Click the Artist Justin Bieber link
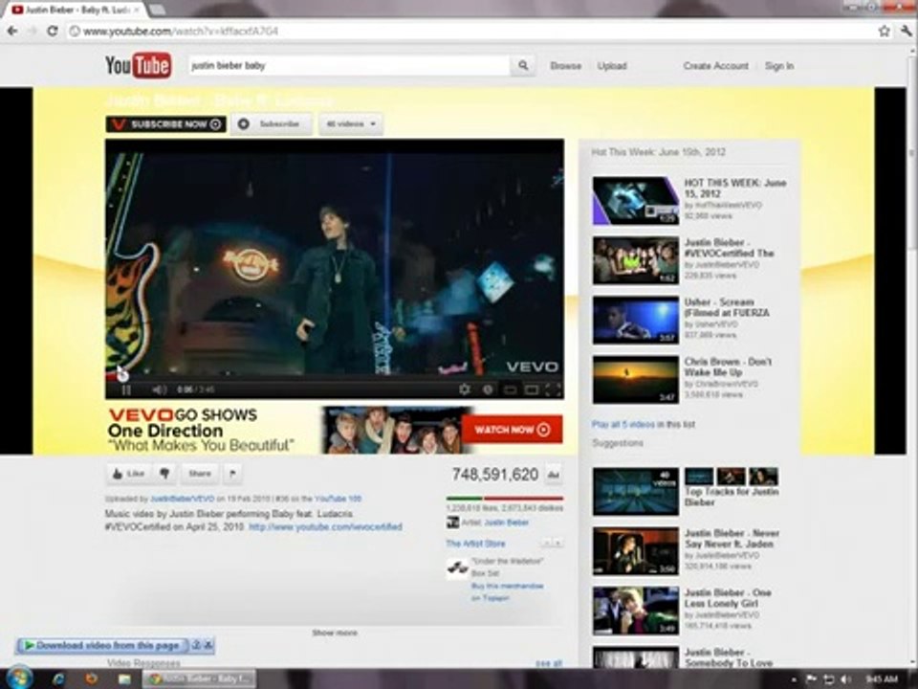Image resolution: width=918 pixels, height=689 pixels. (x=507, y=522)
